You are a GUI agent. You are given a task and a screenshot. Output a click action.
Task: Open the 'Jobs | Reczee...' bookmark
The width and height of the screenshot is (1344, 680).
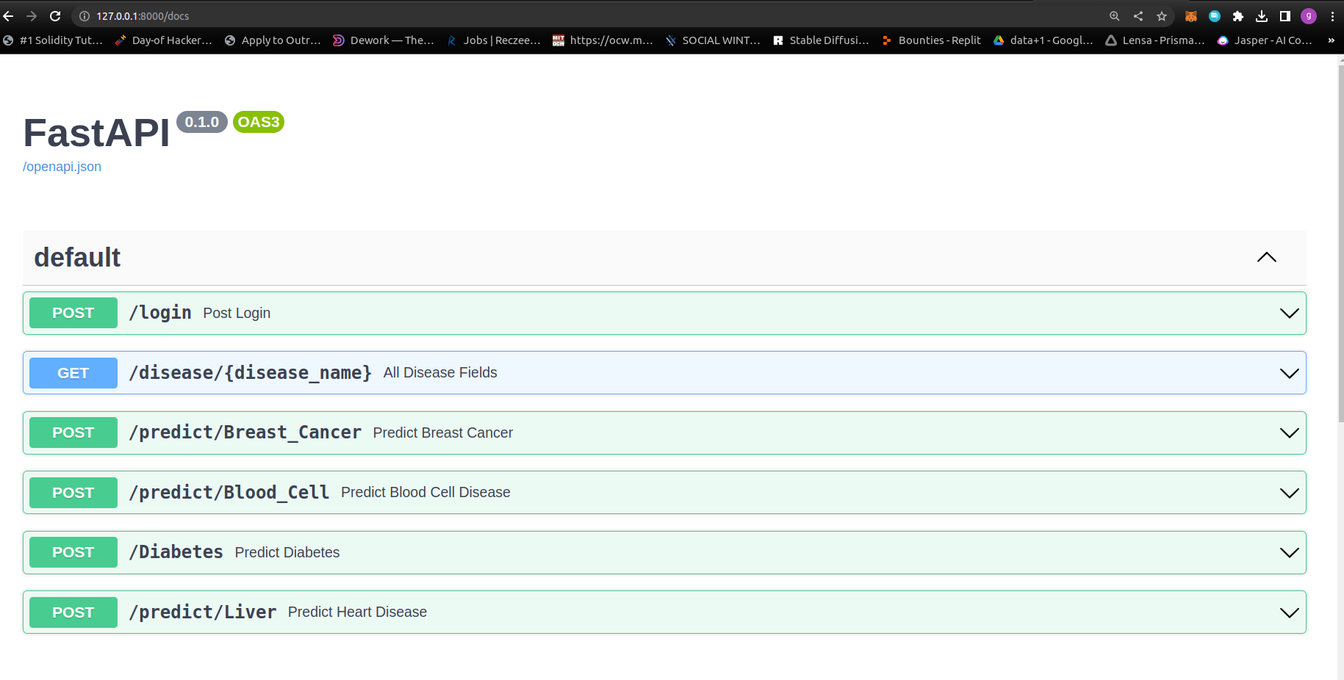(x=494, y=40)
